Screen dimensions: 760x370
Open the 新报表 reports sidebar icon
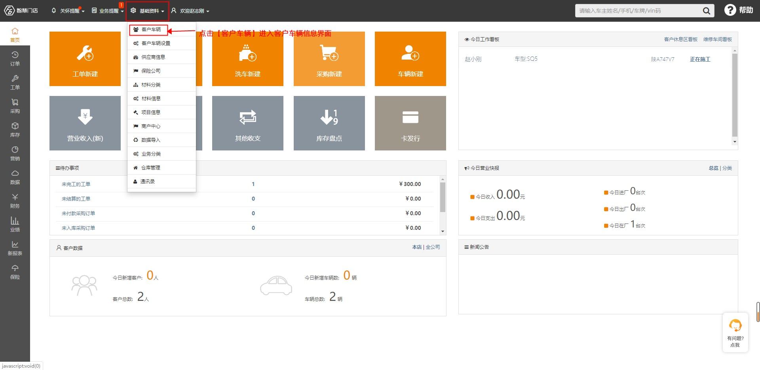coord(15,248)
